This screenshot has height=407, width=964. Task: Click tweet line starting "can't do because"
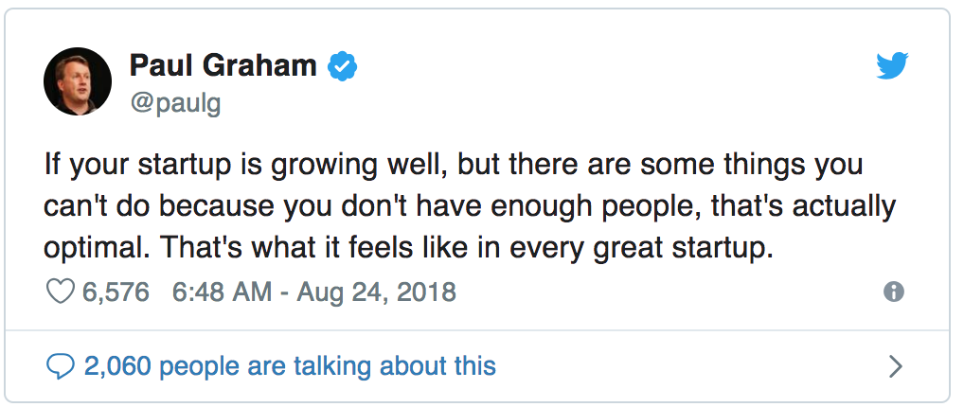coord(470,206)
